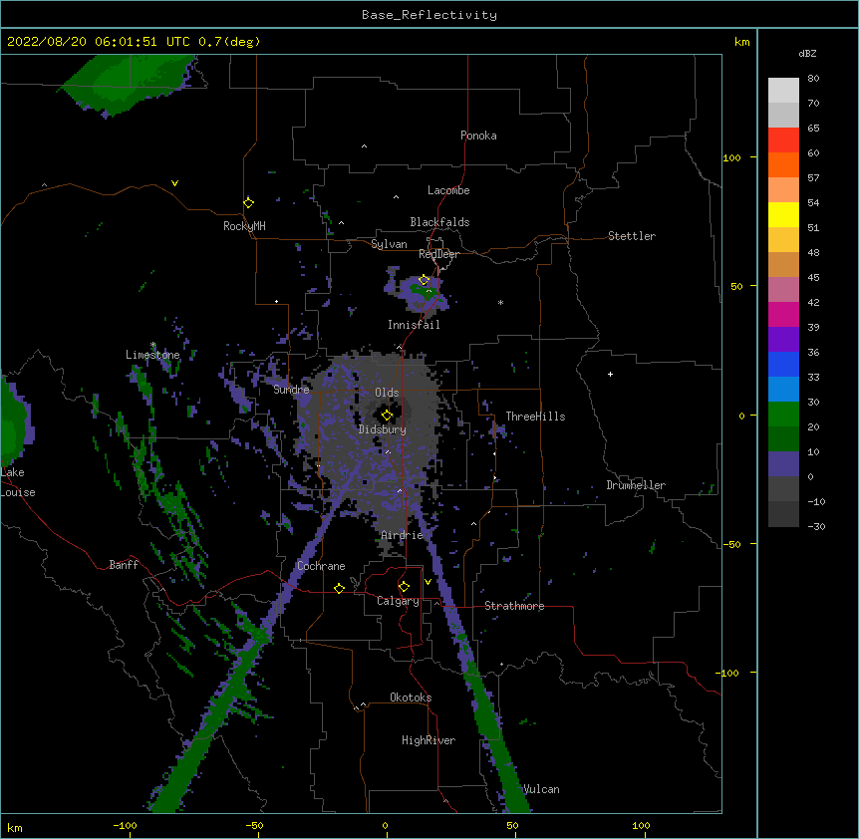
Task: Select the Olds label
Action: (x=387, y=393)
